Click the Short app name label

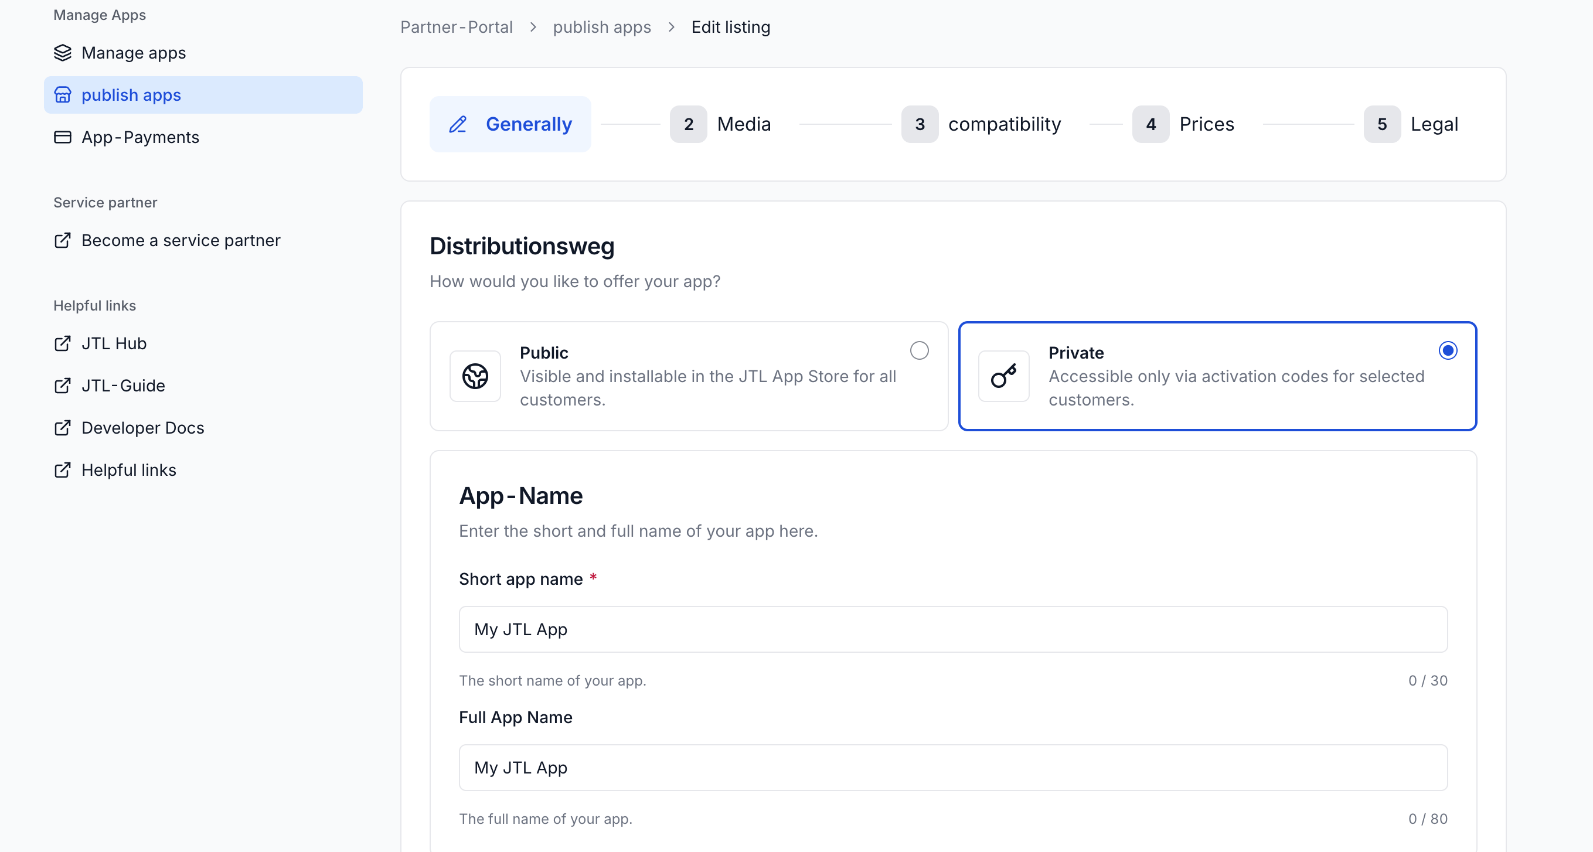click(x=520, y=579)
